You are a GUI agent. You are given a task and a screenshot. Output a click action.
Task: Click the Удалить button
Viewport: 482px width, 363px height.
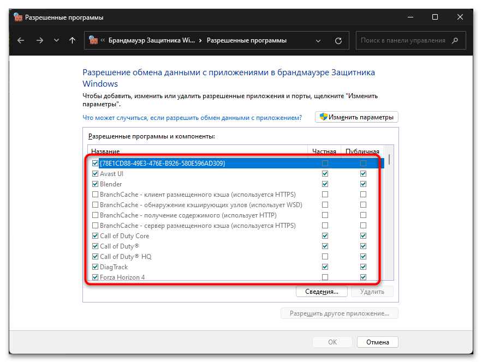tap(372, 292)
